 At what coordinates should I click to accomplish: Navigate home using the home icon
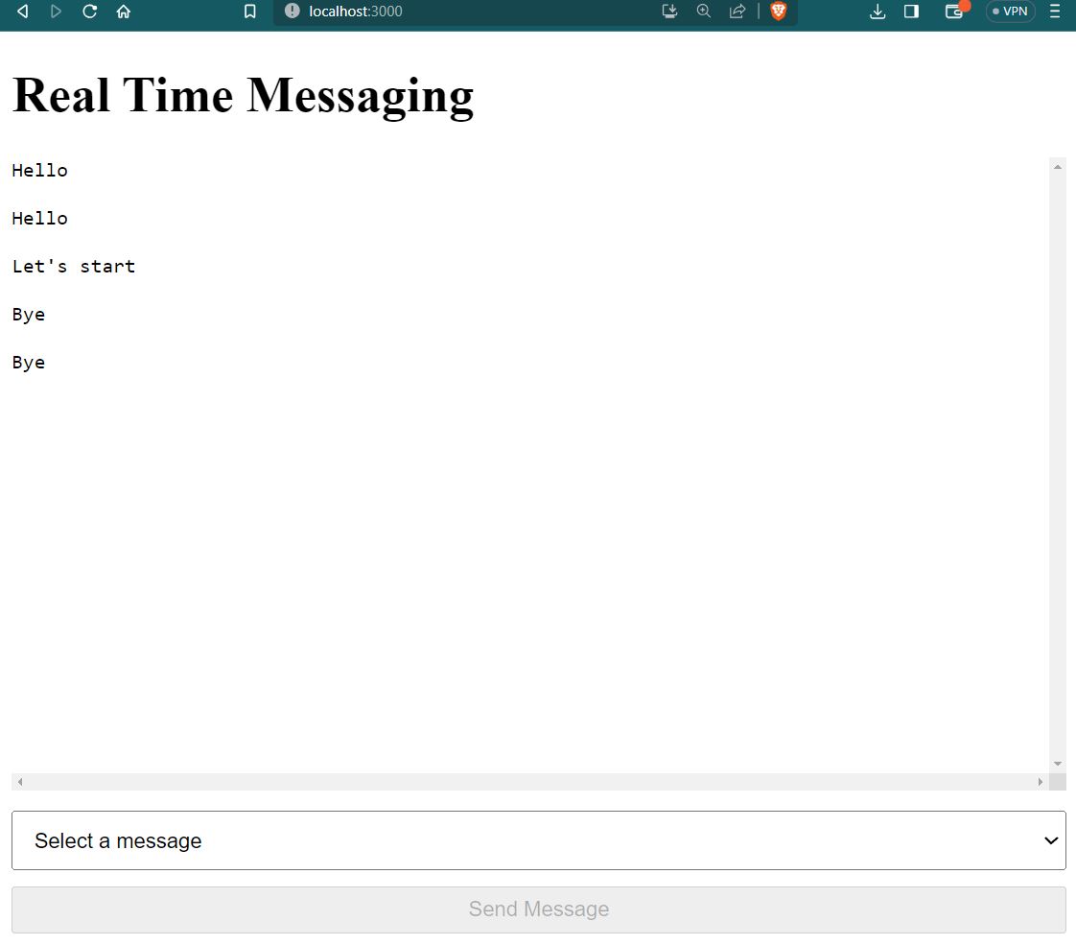point(123,12)
